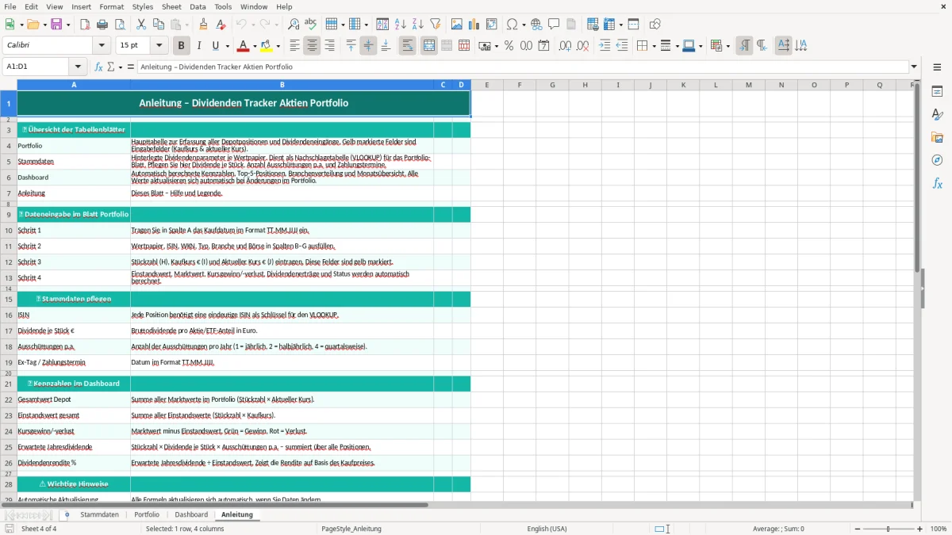The height and width of the screenshot is (535, 952).
Task: Open Sidebar Settings menu icon
Action: [937, 67]
